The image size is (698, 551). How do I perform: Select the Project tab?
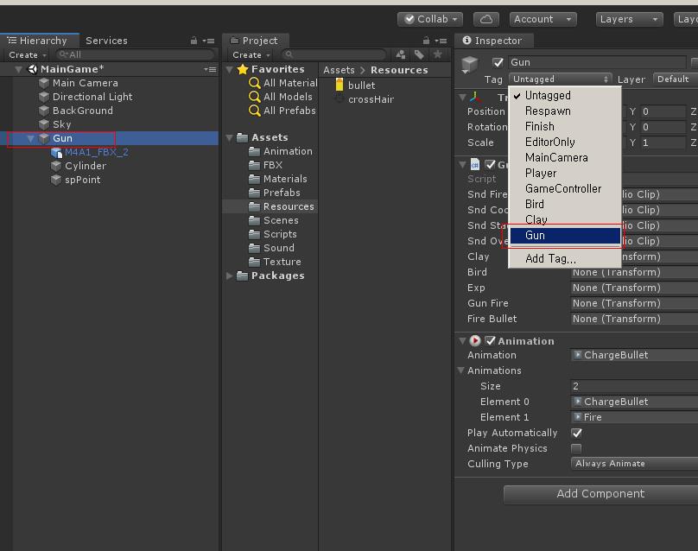pos(255,41)
